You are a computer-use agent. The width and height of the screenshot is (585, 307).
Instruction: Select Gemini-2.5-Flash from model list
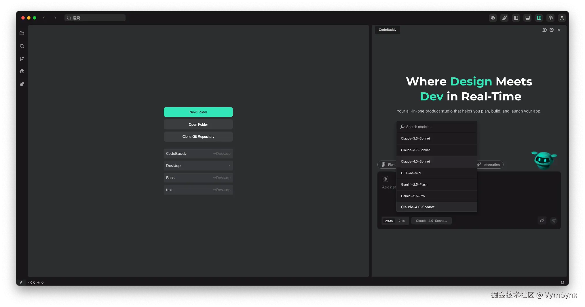tap(437, 184)
